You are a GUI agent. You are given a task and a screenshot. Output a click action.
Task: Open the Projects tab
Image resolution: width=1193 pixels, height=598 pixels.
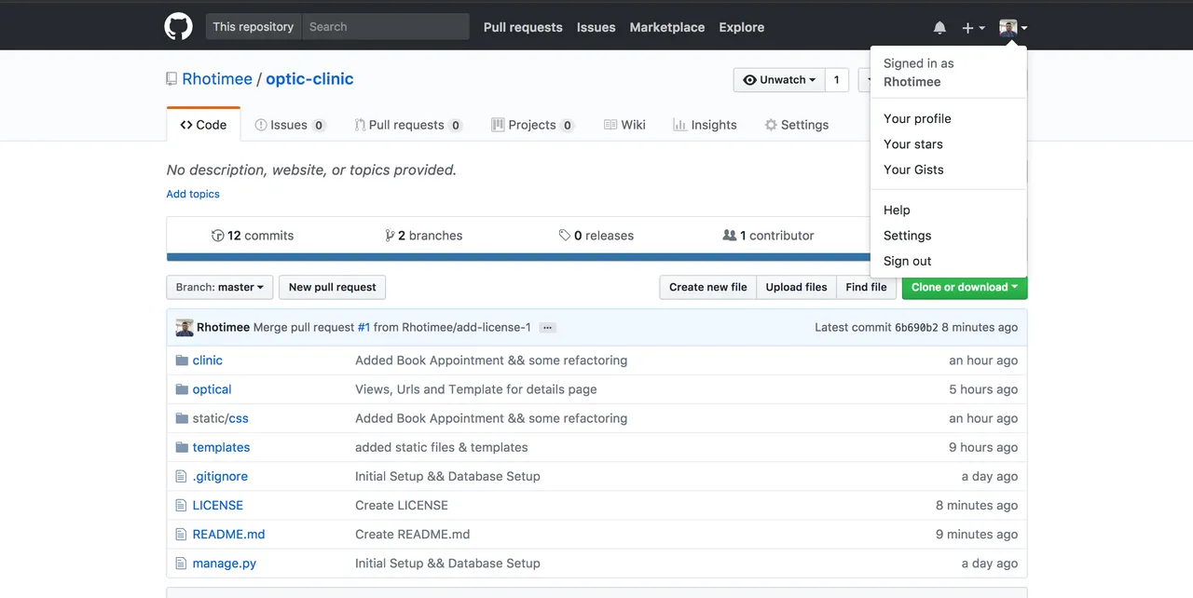[x=532, y=125]
